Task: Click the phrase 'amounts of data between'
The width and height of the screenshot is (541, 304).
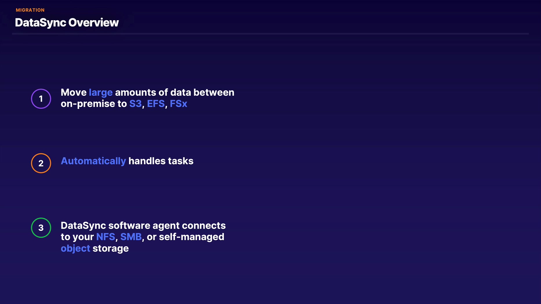Action: [175, 92]
